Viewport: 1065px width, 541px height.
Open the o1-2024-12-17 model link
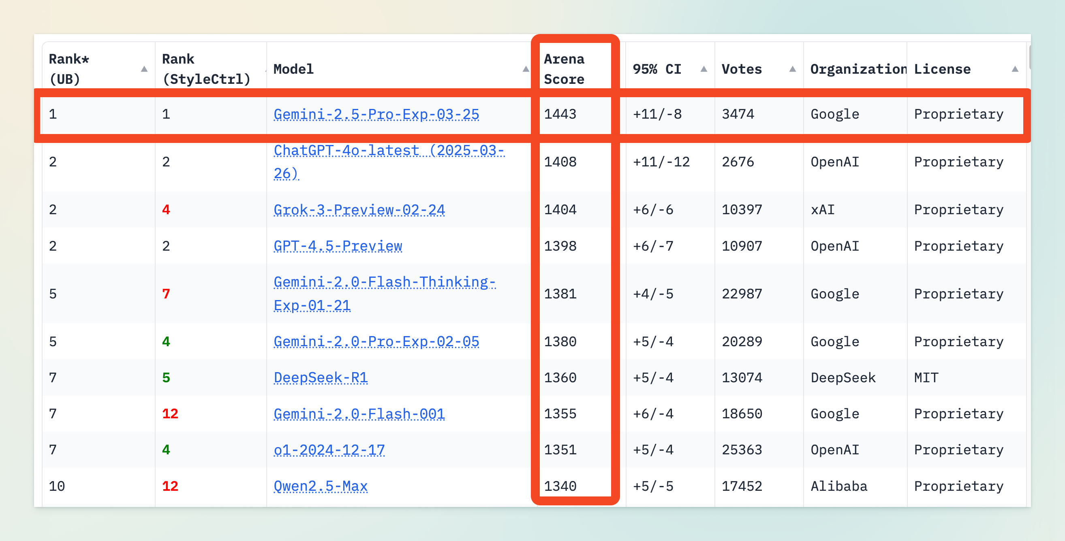coord(329,450)
